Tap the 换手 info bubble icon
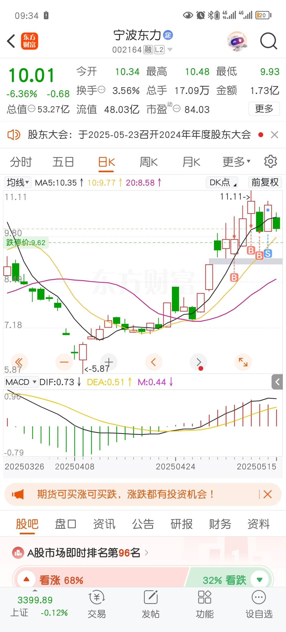Image resolution: width=286 pixels, height=632 pixels. [x=101, y=90]
